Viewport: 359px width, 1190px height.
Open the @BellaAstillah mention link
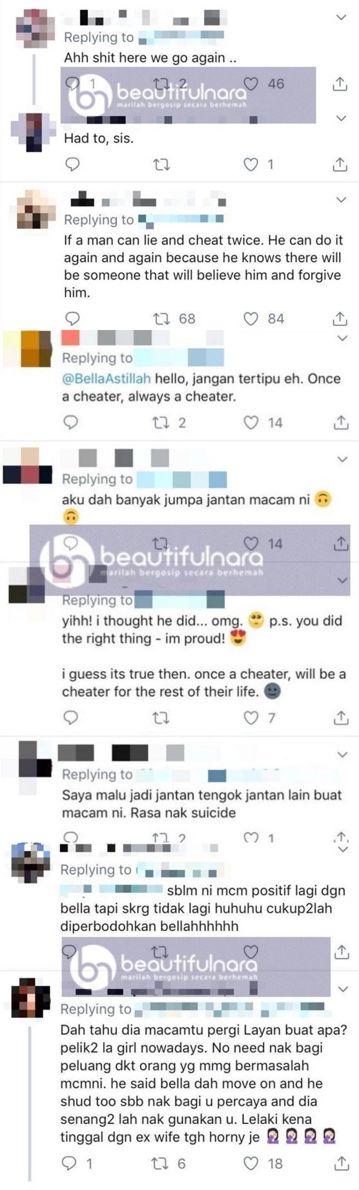point(106,379)
